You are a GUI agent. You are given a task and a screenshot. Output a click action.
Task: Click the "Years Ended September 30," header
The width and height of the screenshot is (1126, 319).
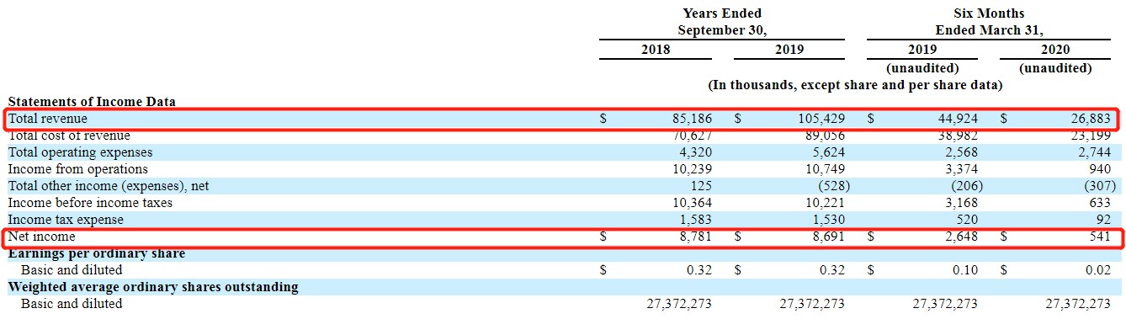click(722, 22)
